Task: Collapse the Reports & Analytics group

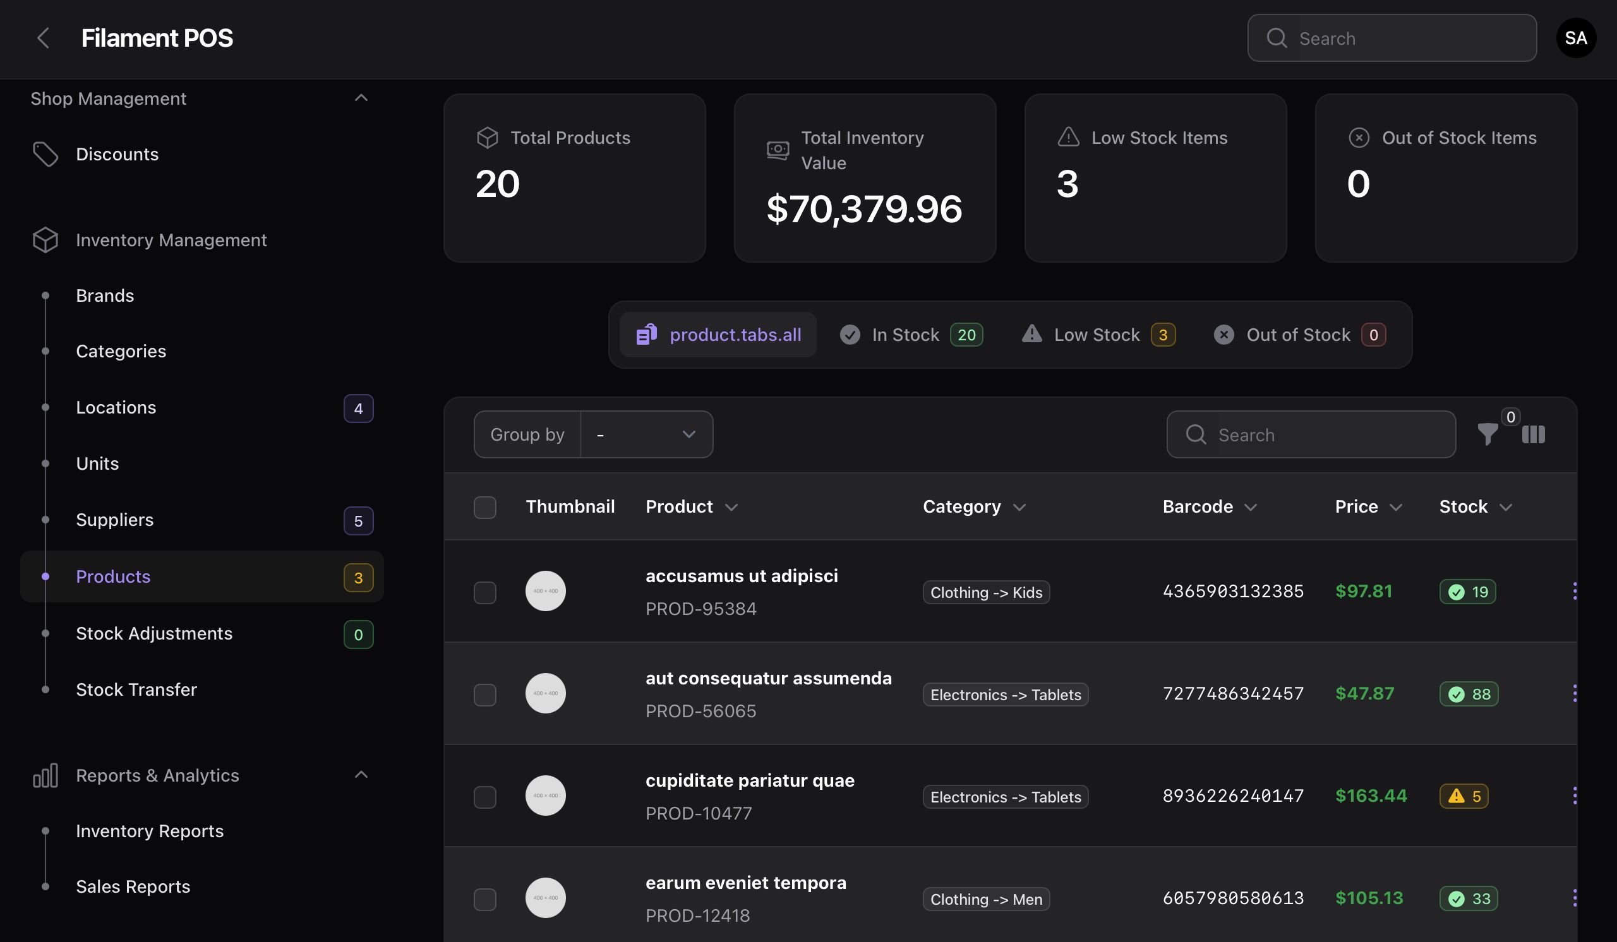Action: click(361, 775)
